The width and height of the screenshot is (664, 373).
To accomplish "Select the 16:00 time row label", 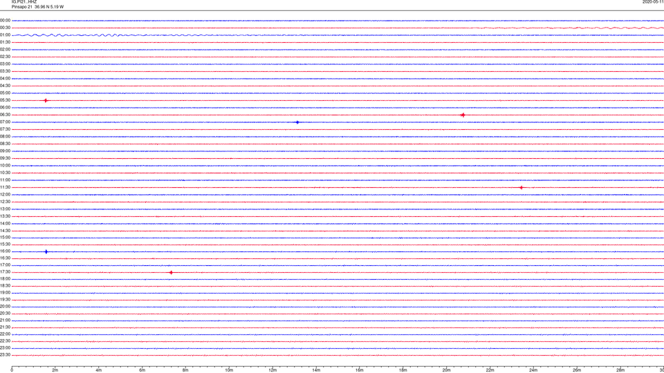I will [6, 251].
